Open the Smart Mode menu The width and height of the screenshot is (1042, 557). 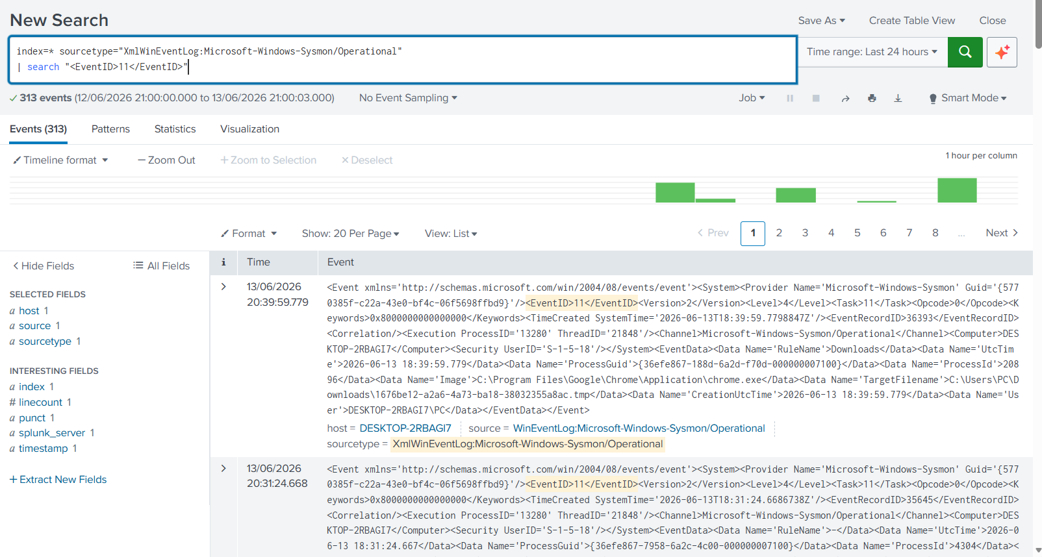pos(968,98)
